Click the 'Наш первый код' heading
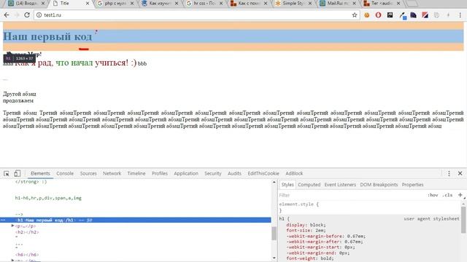The width and height of the screenshot is (467, 262). [47, 36]
